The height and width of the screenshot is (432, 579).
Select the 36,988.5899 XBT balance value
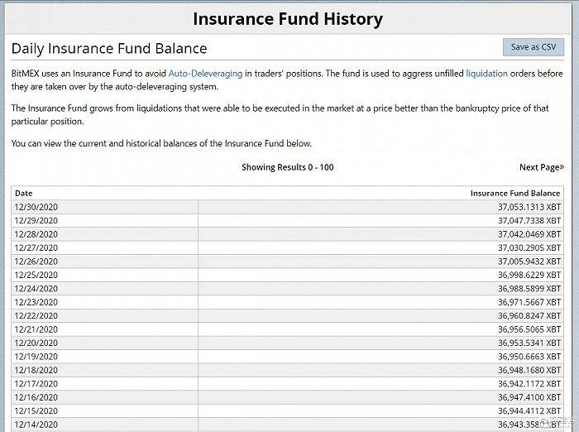pos(529,288)
